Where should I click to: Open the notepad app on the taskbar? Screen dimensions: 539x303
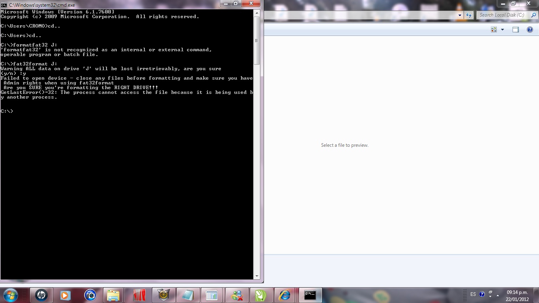188,295
